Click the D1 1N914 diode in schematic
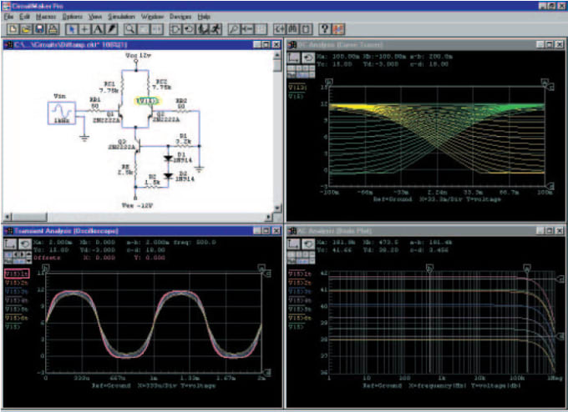 pos(168,158)
